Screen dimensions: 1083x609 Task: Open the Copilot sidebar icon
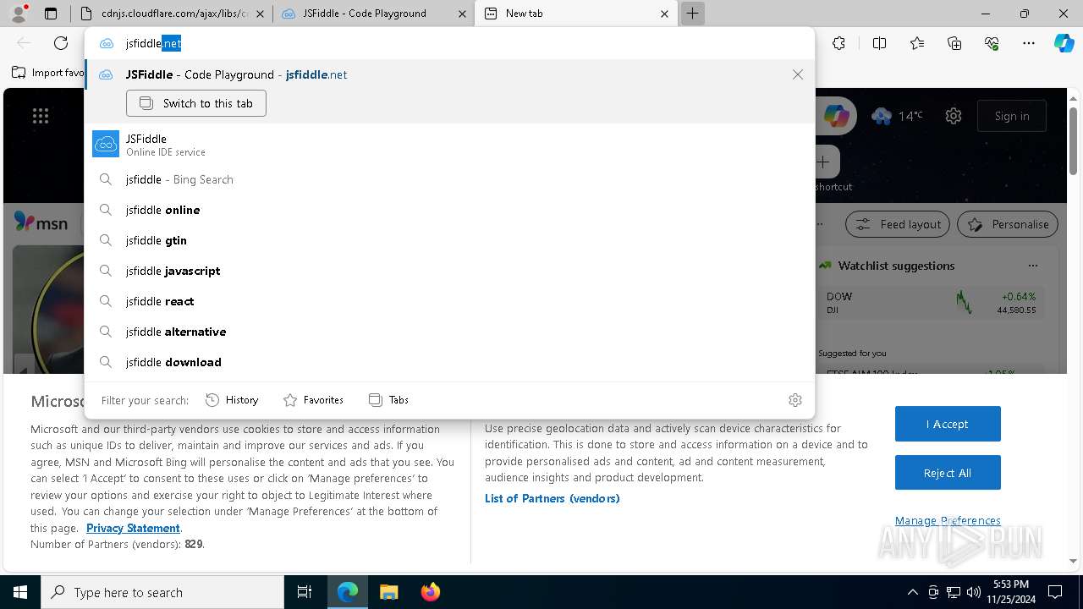(x=1064, y=43)
